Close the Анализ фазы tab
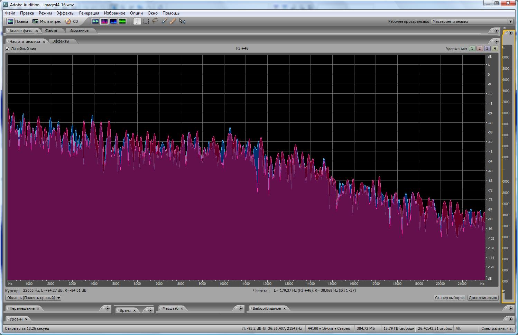The height and width of the screenshot is (335, 518). (37, 31)
